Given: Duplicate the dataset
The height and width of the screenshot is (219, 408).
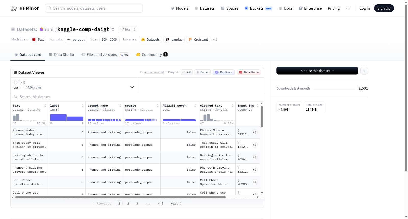Looking at the screenshot, I should (224, 72).
